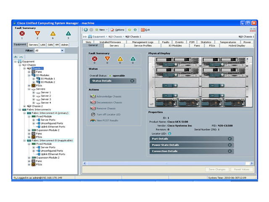269x202 pixels.
Task: Expand the Connection Details section
Action: [x=192, y=151]
